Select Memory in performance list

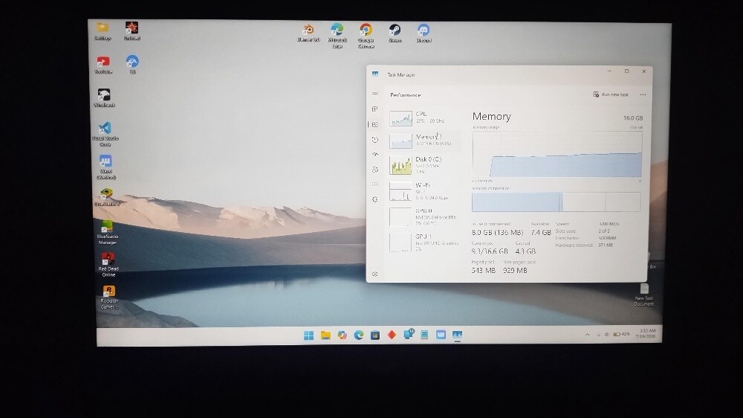(424, 140)
